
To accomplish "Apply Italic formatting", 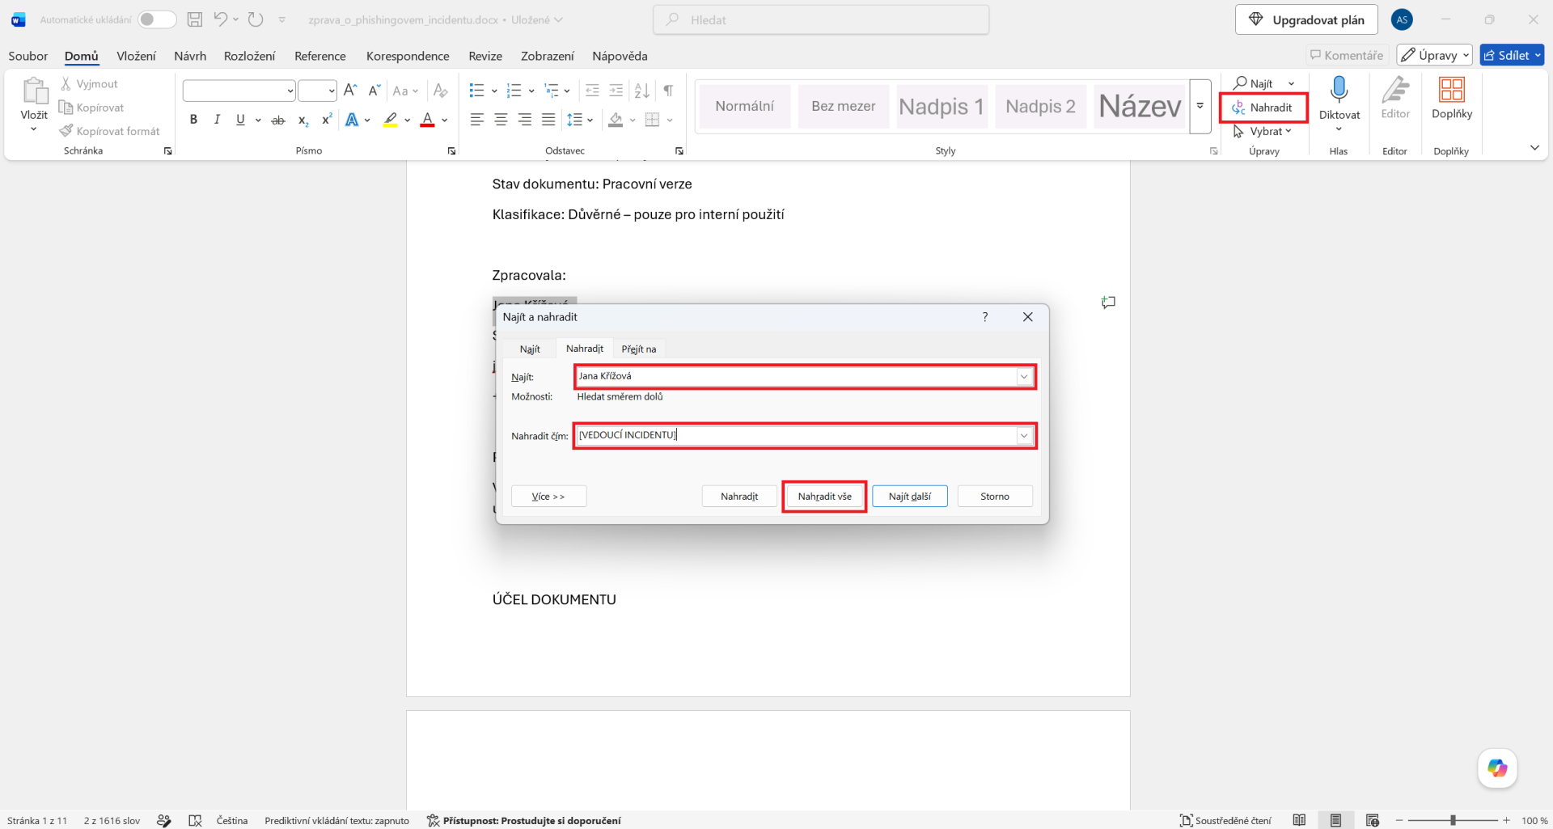I will pyautogui.click(x=217, y=120).
